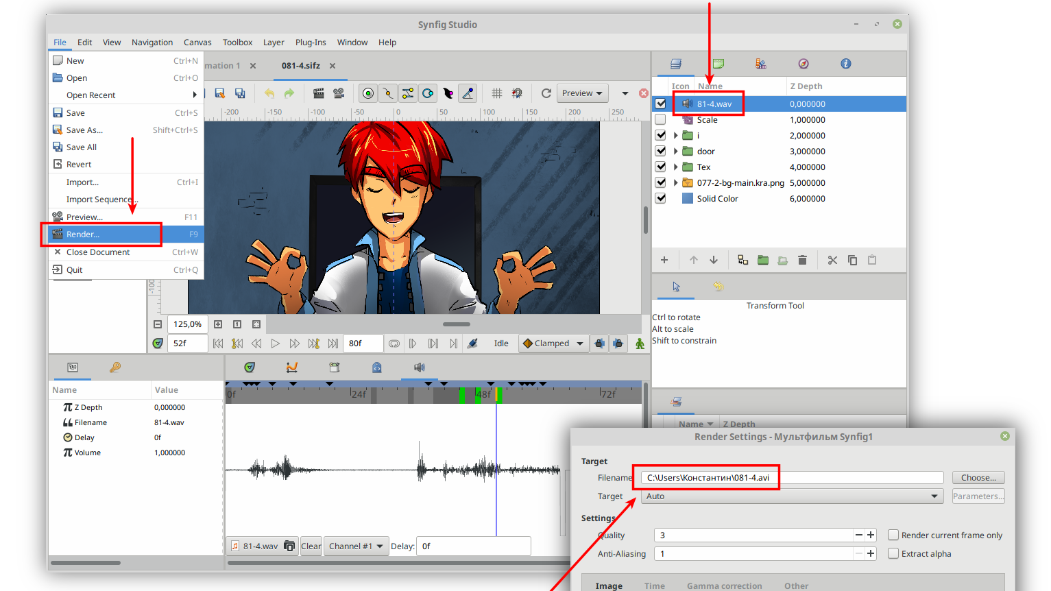
Task: Click the refresh canvas icon
Action: coord(546,93)
